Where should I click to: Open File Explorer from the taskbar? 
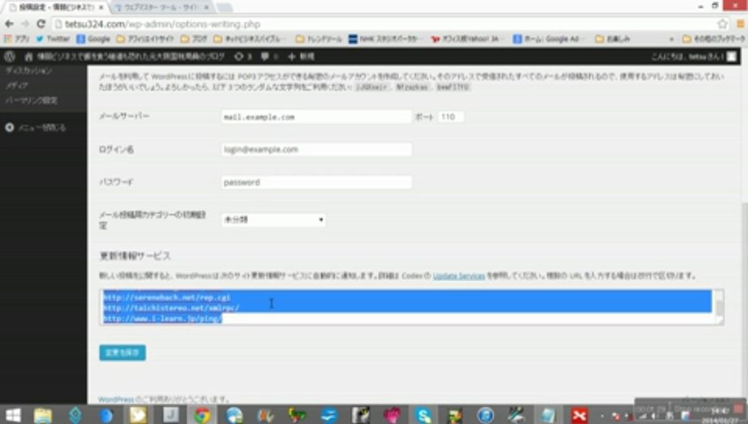click(x=43, y=415)
